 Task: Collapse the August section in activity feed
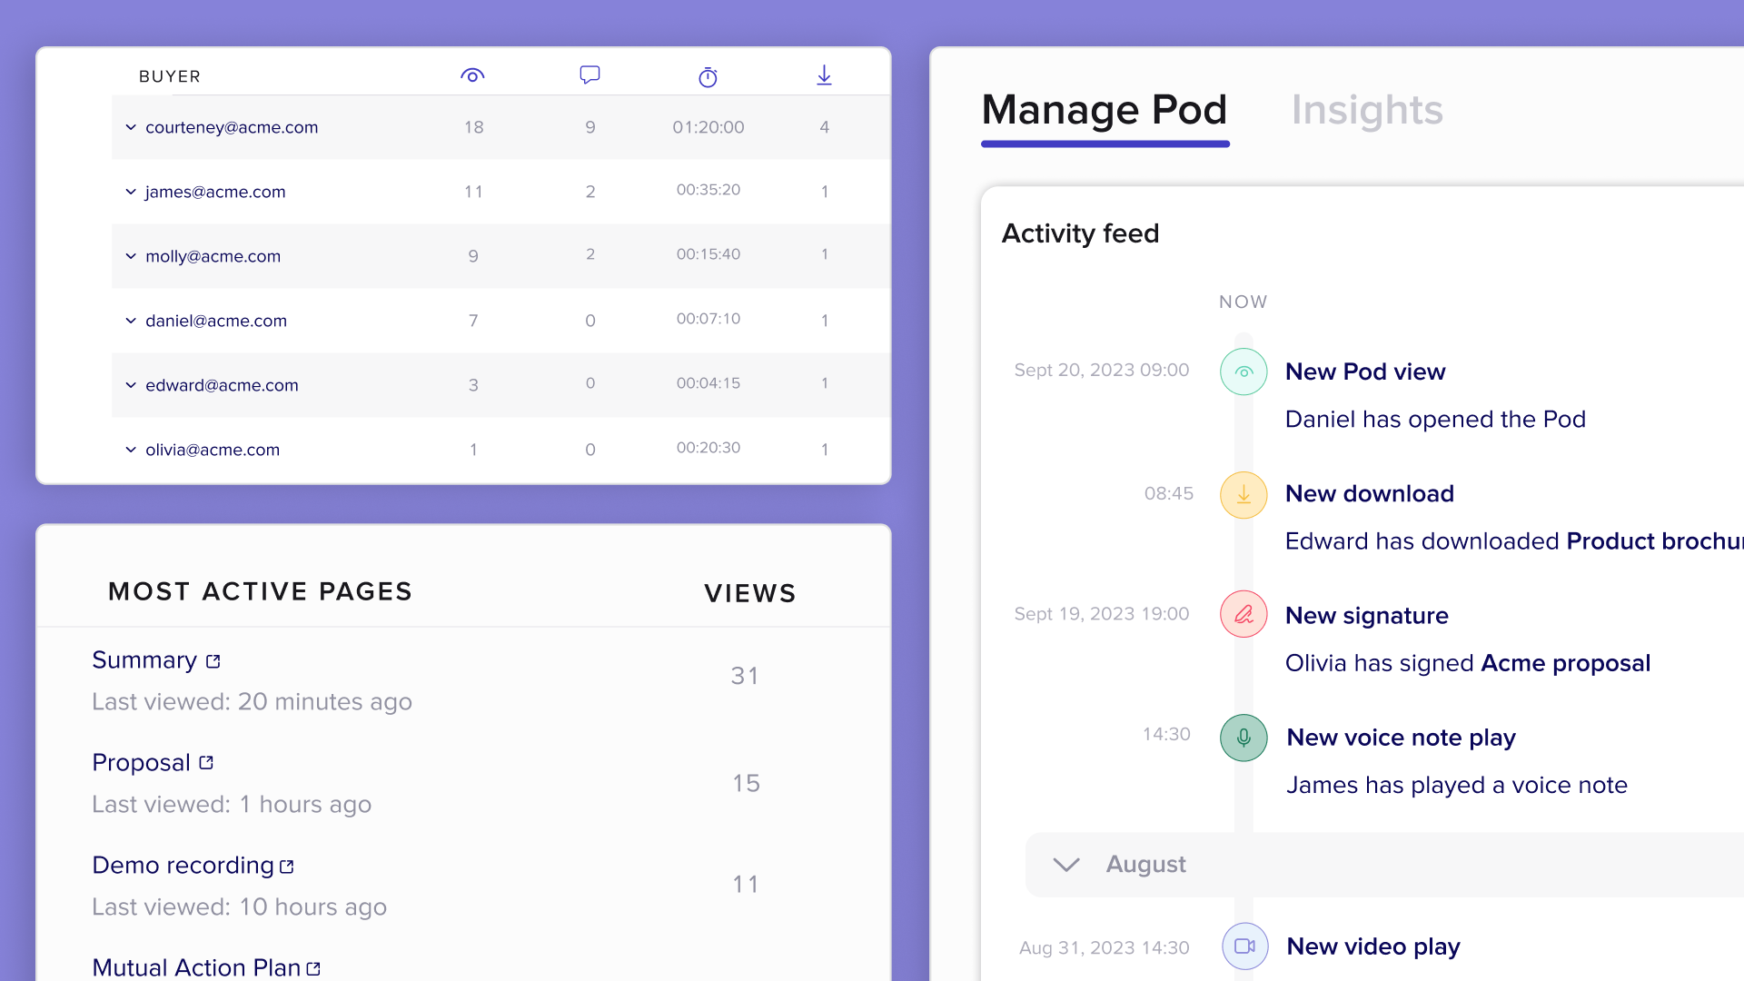pos(1066,865)
